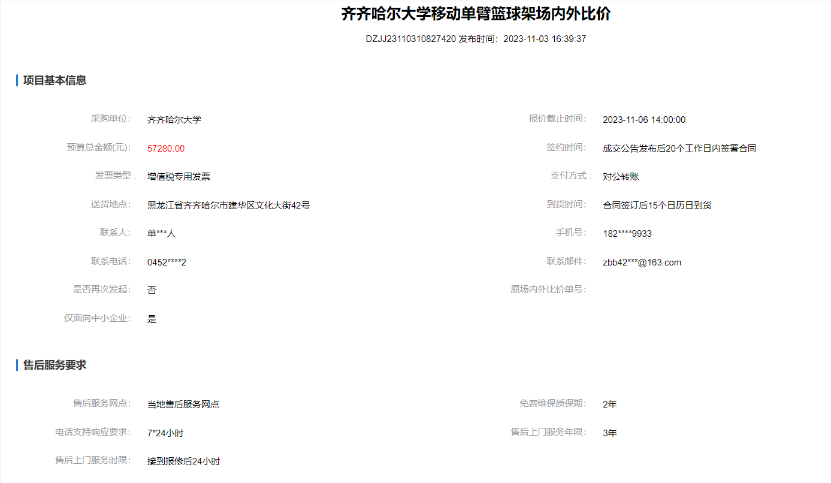The width and height of the screenshot is (831, 483).
Task: Click the purchasing unit value 齐齐哈尔大学
Action: (174, 120)
